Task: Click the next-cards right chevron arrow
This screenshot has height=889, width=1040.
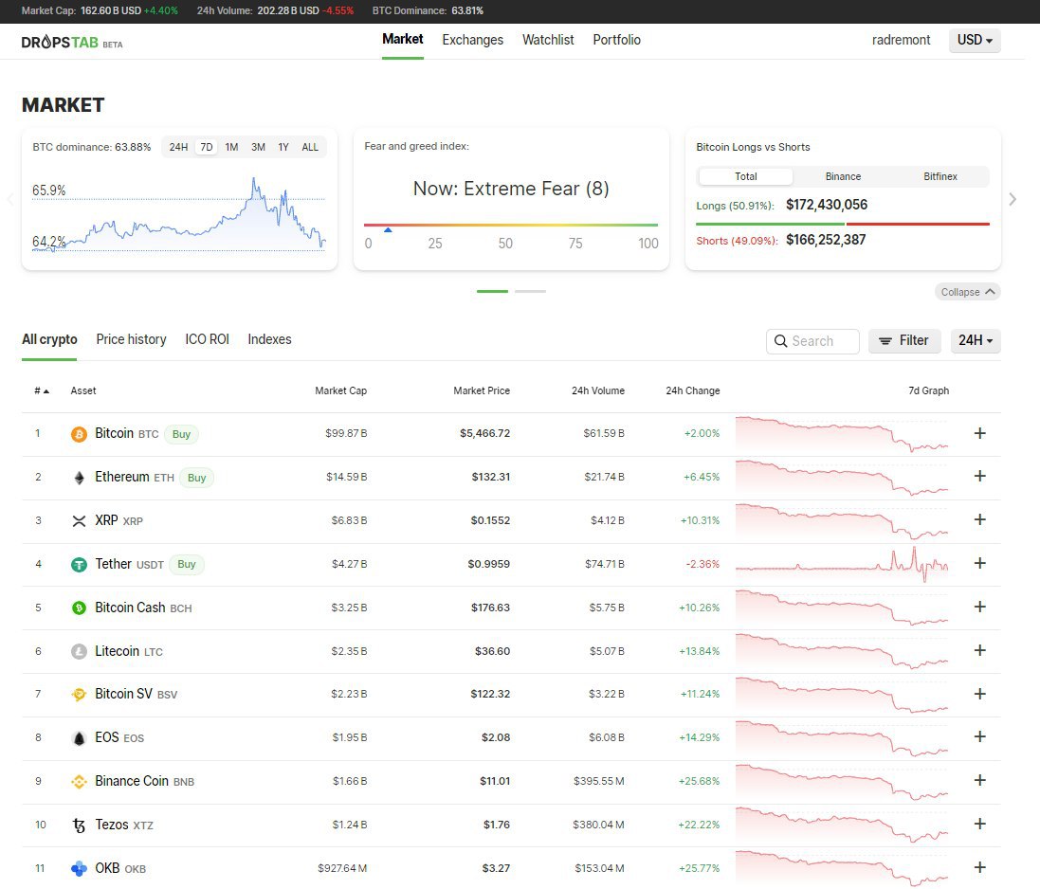Action: pyautogui.click(x=1013, y=200)
